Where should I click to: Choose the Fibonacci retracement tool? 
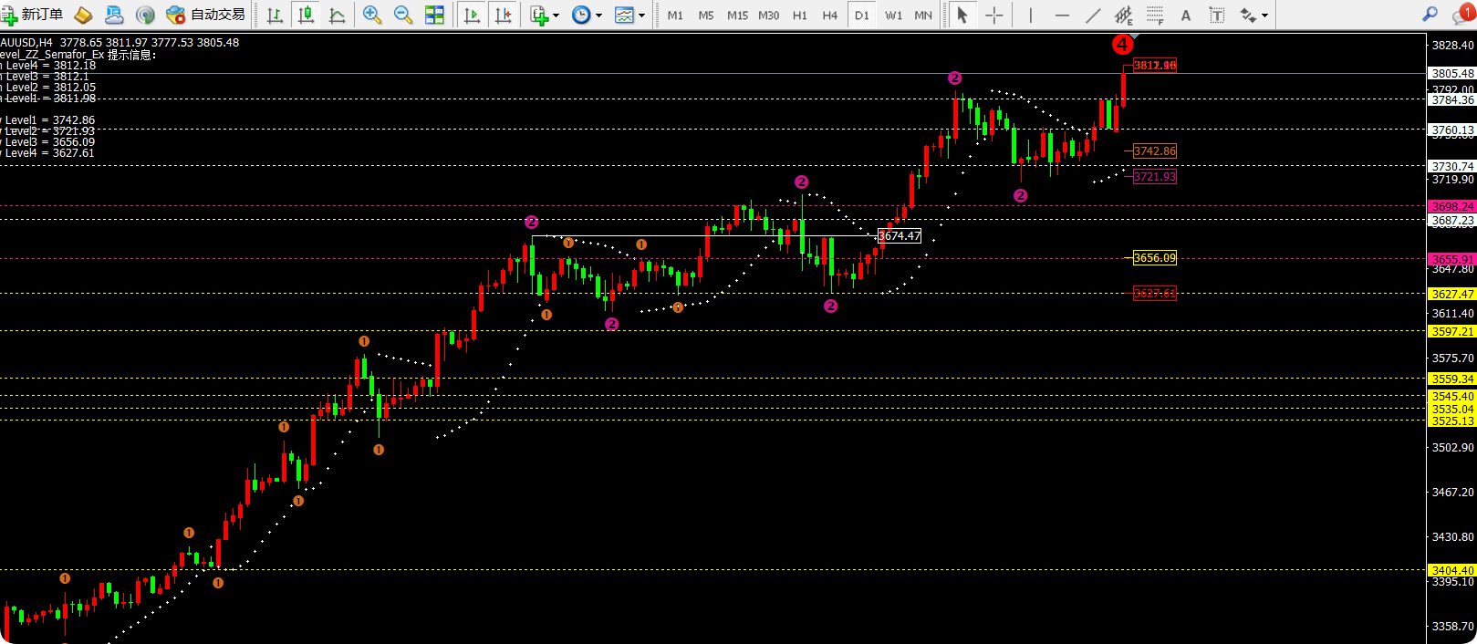(x=1155, y=15)
